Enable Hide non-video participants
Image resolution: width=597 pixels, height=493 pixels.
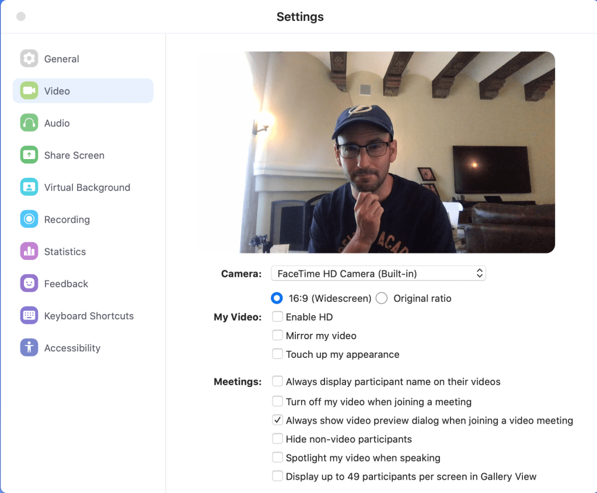coord(278,439)
